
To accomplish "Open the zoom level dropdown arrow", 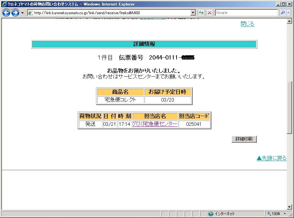I will tap(285, 213).
